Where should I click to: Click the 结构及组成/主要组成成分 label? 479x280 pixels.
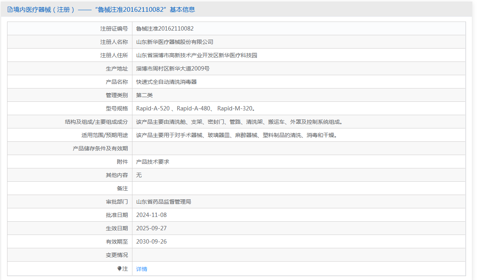(x=97, y=122)
